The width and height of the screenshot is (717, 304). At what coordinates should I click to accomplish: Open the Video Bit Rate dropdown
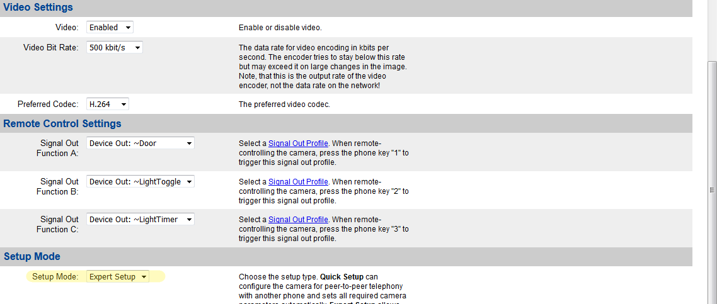[115, 47]
